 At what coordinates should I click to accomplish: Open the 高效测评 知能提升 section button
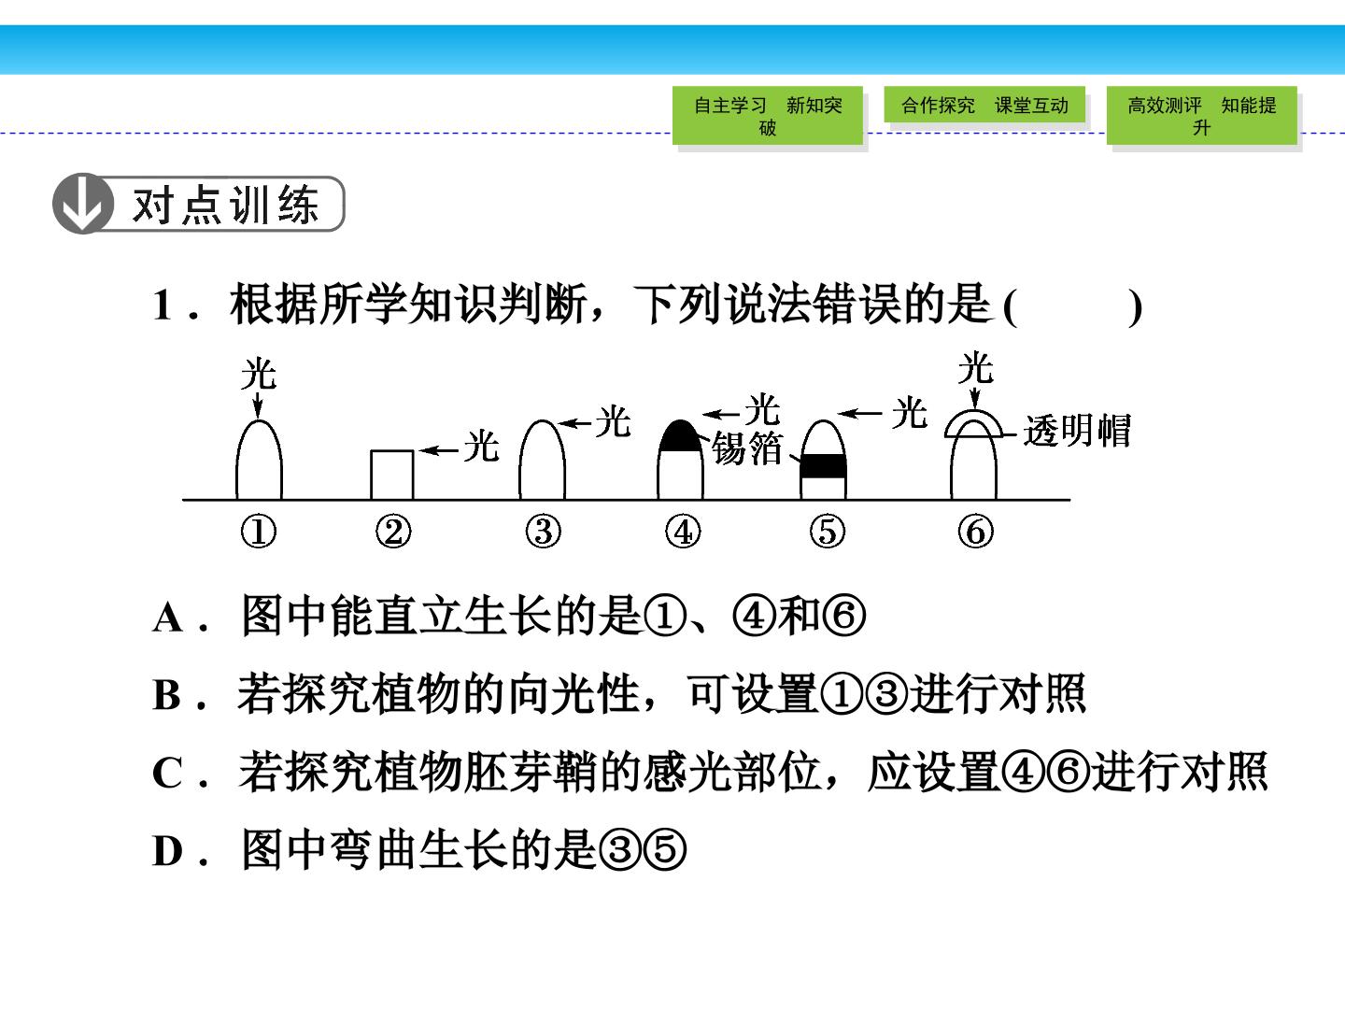1201,116
